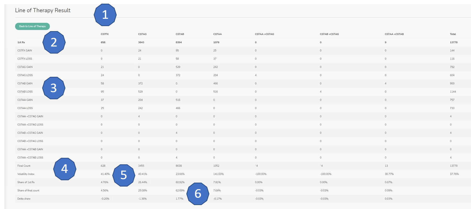Click the C07AG column header

(142, 34)
